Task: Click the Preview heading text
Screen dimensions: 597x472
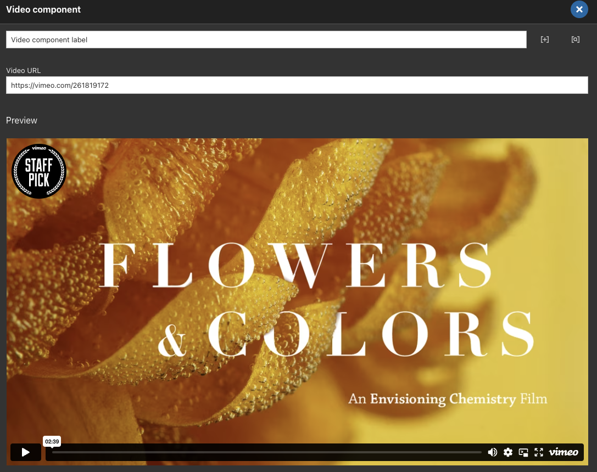Action: coord(22,121)
